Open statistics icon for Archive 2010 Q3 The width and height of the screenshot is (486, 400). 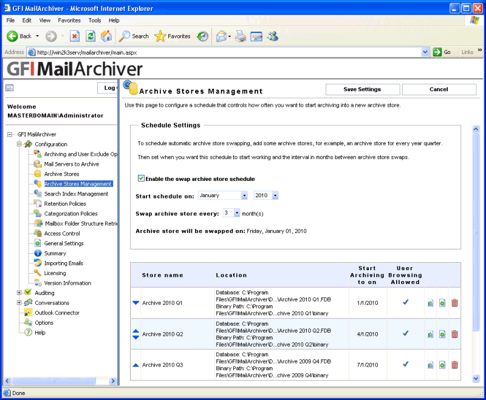[x=431, y=365]
